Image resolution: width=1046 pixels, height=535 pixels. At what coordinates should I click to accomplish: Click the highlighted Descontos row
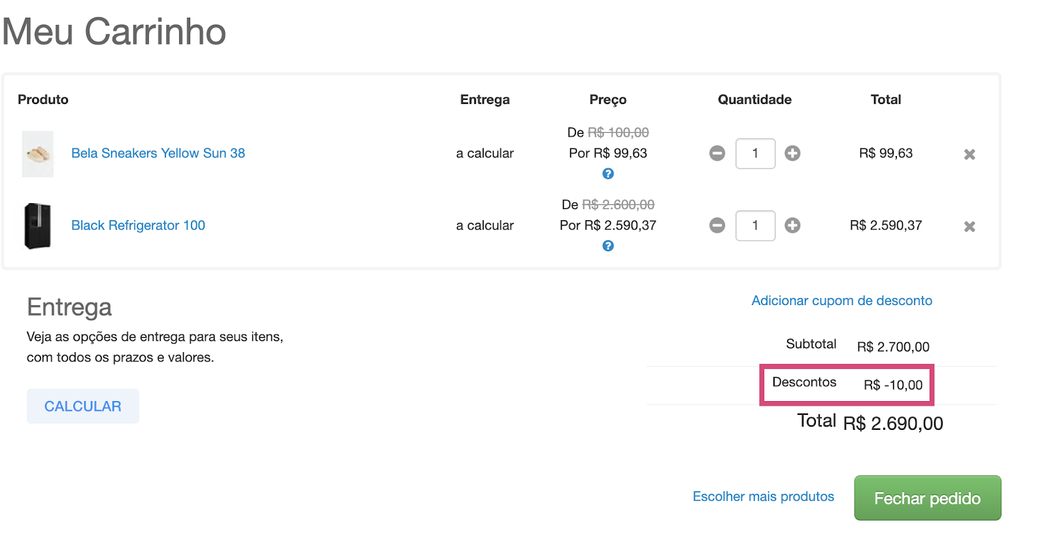click(x=847, y=385)
